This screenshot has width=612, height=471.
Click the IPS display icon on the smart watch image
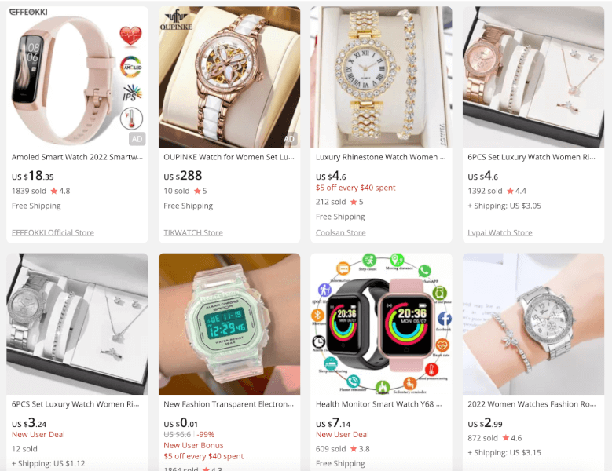click(x=131, y=93)
